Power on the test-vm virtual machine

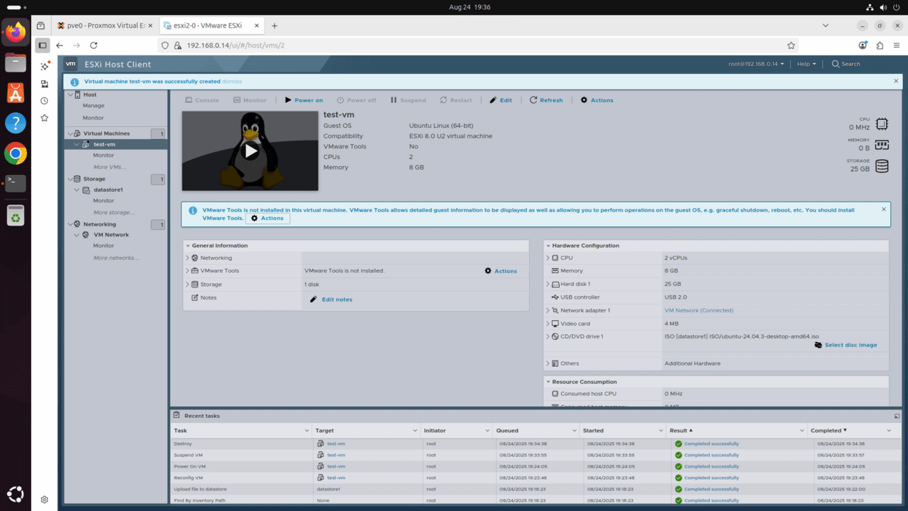tap(304, 100)
